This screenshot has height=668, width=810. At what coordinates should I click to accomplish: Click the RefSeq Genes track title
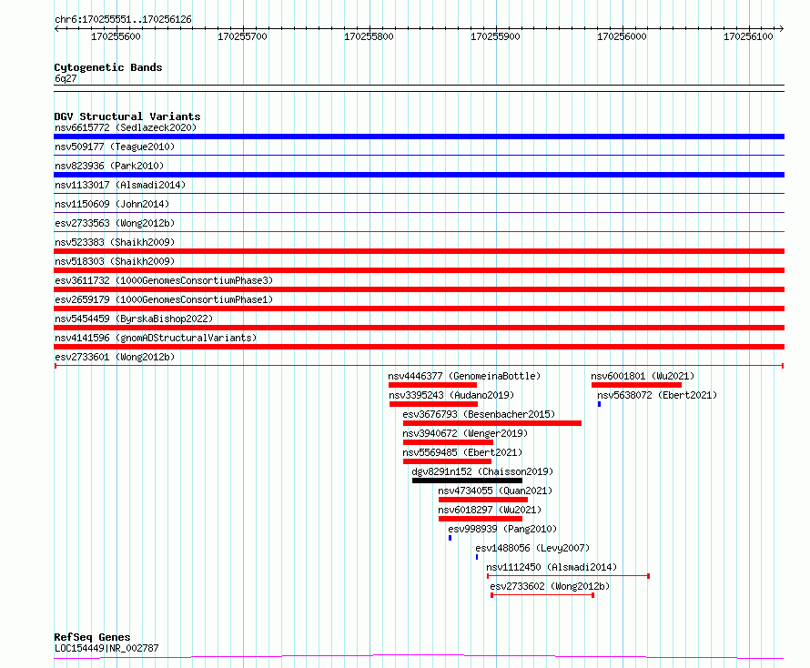92,637
